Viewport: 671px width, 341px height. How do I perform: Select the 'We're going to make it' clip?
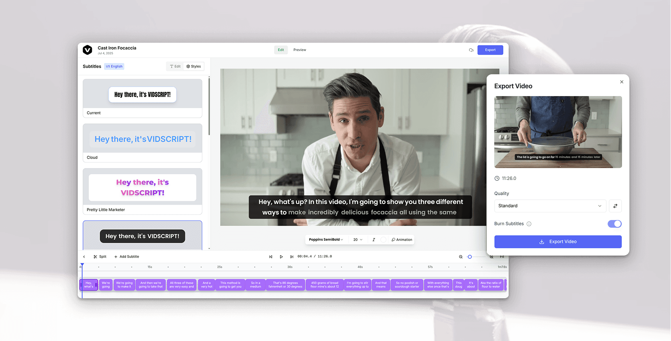124,285
